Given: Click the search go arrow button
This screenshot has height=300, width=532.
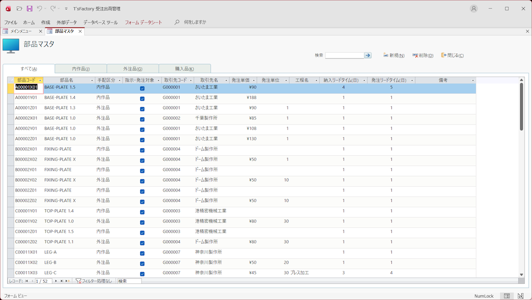Looking at the screenshot, I should click(x=368, y=55).
